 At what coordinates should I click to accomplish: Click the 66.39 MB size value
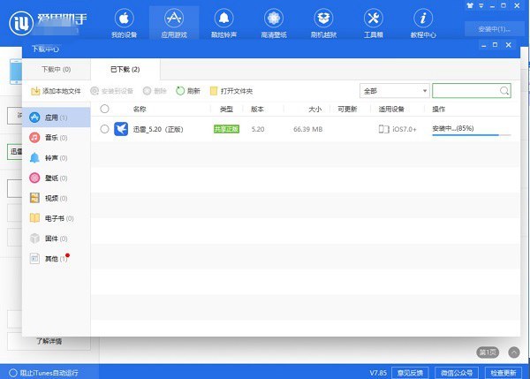[308, 129]
